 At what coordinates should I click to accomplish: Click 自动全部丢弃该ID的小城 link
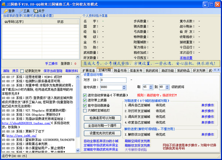(101, 141)
